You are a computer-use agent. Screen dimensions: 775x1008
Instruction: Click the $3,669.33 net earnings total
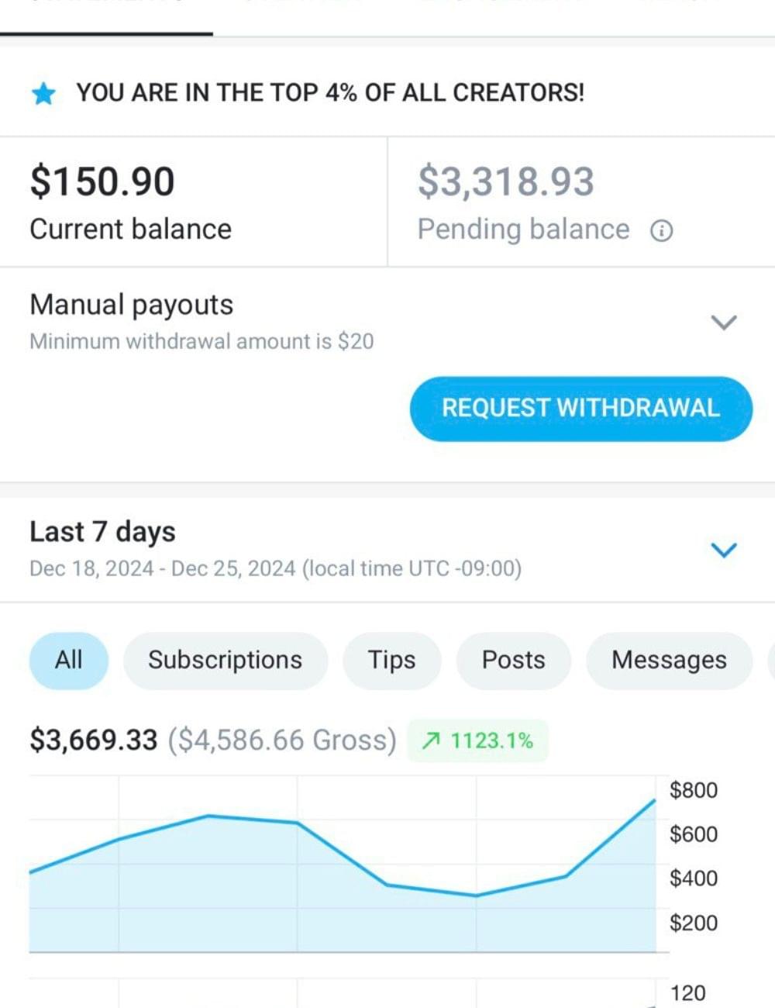coord(93,740)
